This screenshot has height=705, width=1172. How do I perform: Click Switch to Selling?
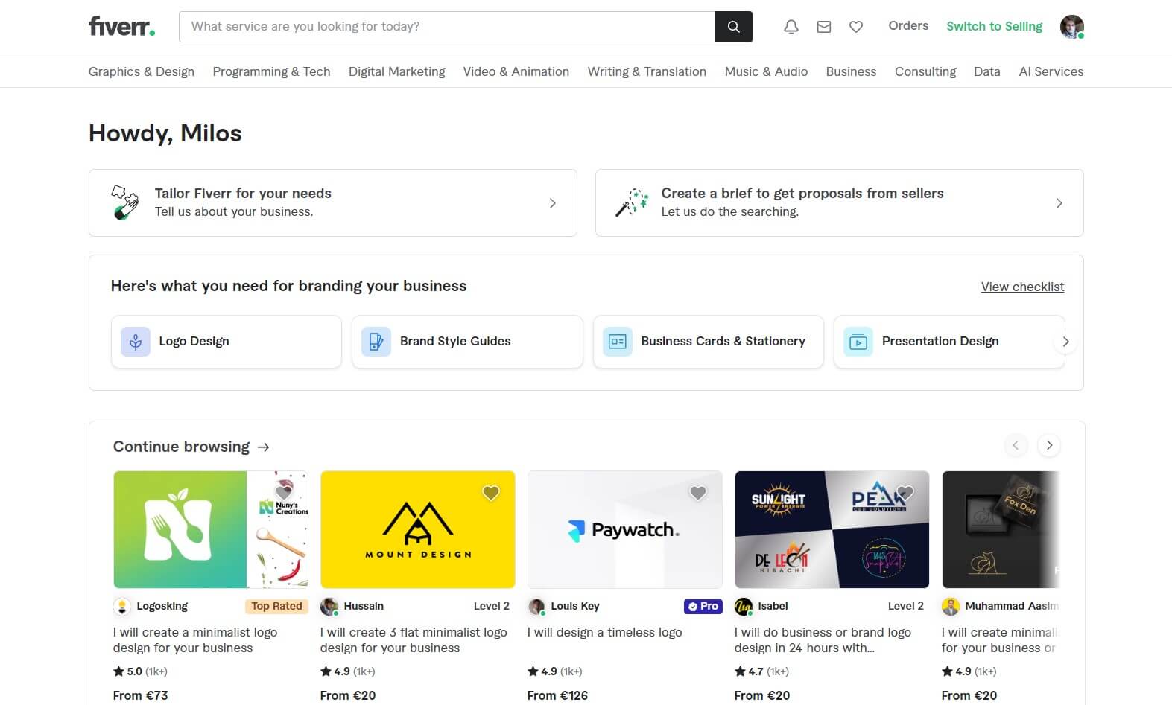[x=994, y=27]
